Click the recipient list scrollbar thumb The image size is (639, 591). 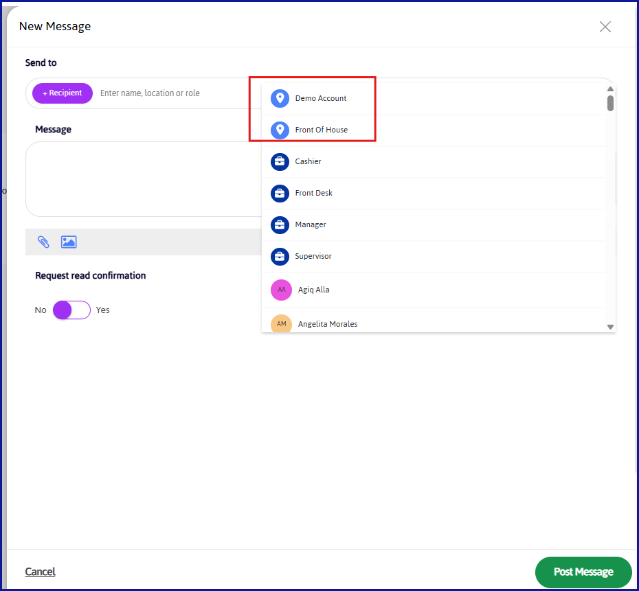610,103
